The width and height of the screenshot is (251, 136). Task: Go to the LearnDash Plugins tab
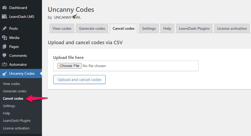point(194,28)
